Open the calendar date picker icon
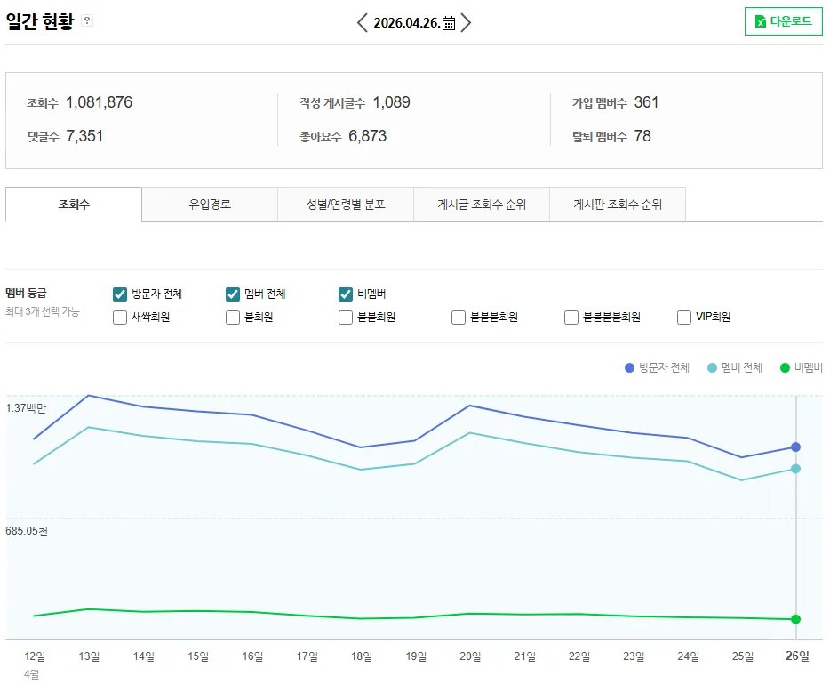The height and width of the screenshot is (684, 830). coord(449,23)
